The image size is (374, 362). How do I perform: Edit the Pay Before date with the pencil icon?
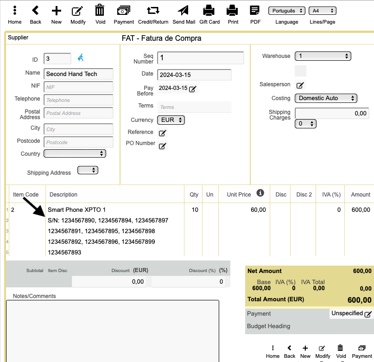[192, 89]
